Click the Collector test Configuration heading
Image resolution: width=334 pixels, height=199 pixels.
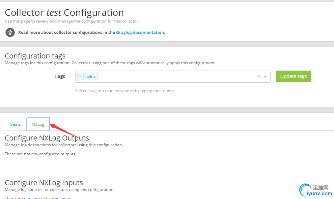coord(64,13)
